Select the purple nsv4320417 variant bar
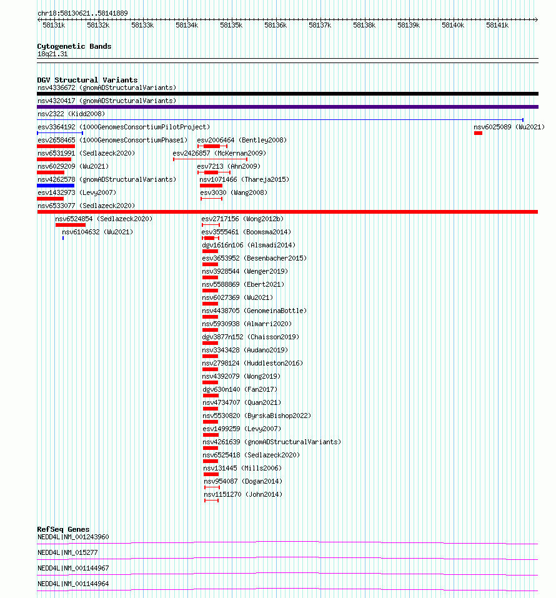The width and height of the screenshot is (556, 598). tap(287, 107)
